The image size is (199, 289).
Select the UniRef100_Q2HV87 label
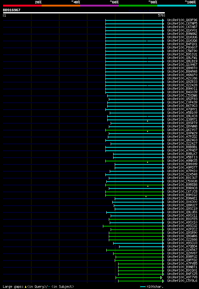(x=182, y=253)
